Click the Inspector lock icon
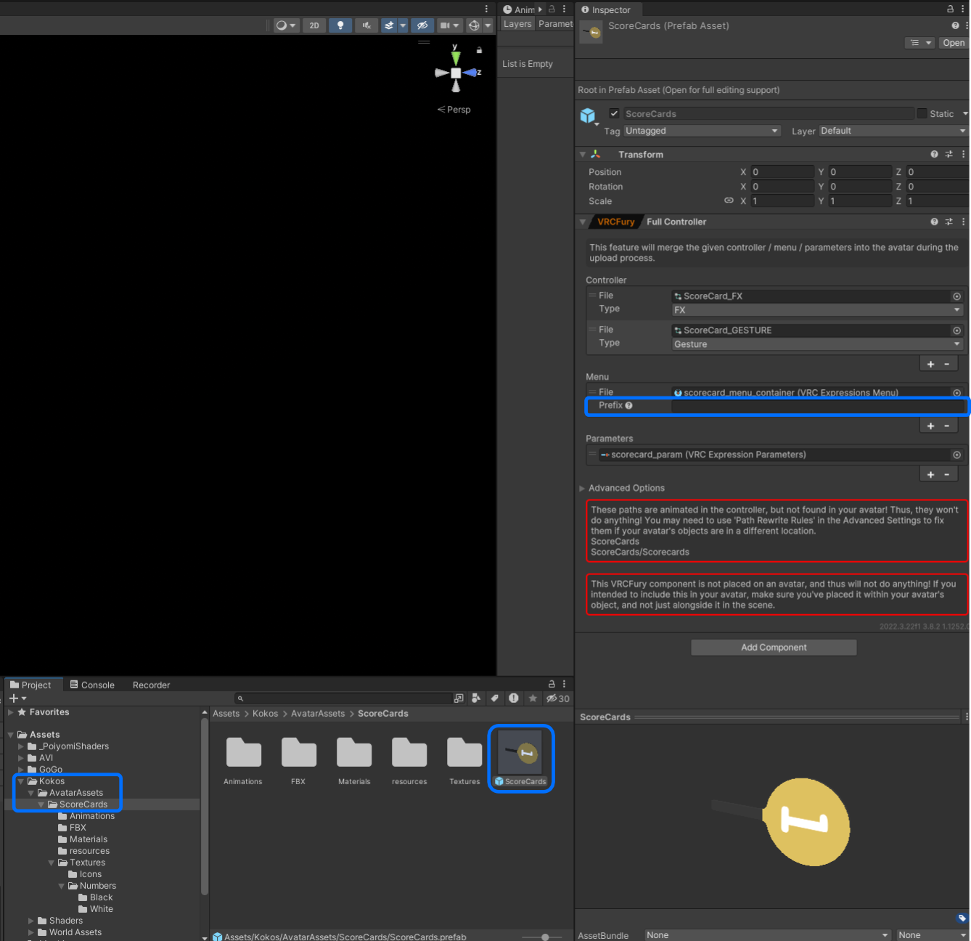This screenshot has height=941, width=971. click(x=950, y=9)
